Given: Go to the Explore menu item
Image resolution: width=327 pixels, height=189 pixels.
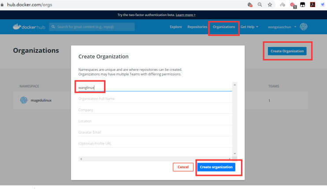Looking at the screenshot, I should (x=176, y=27).
